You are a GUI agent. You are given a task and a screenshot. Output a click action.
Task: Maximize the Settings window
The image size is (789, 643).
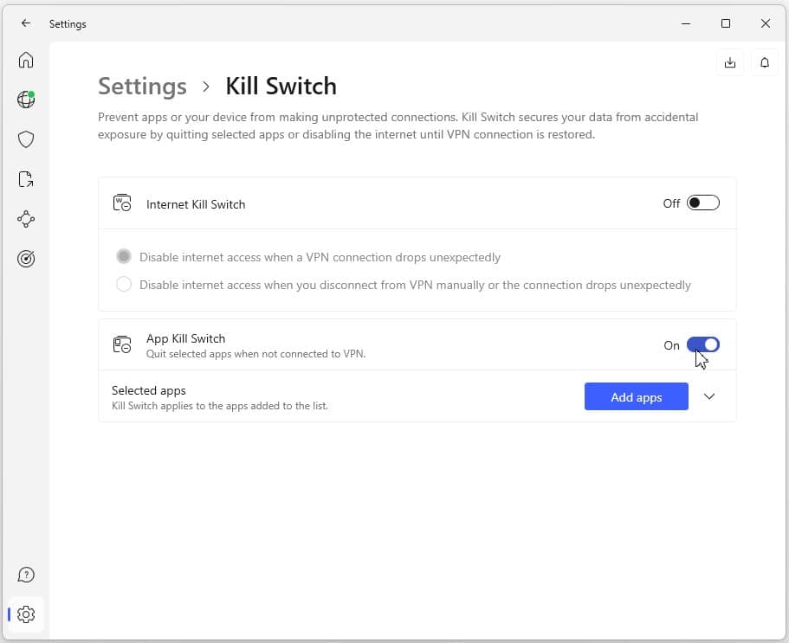pos(726,23)
